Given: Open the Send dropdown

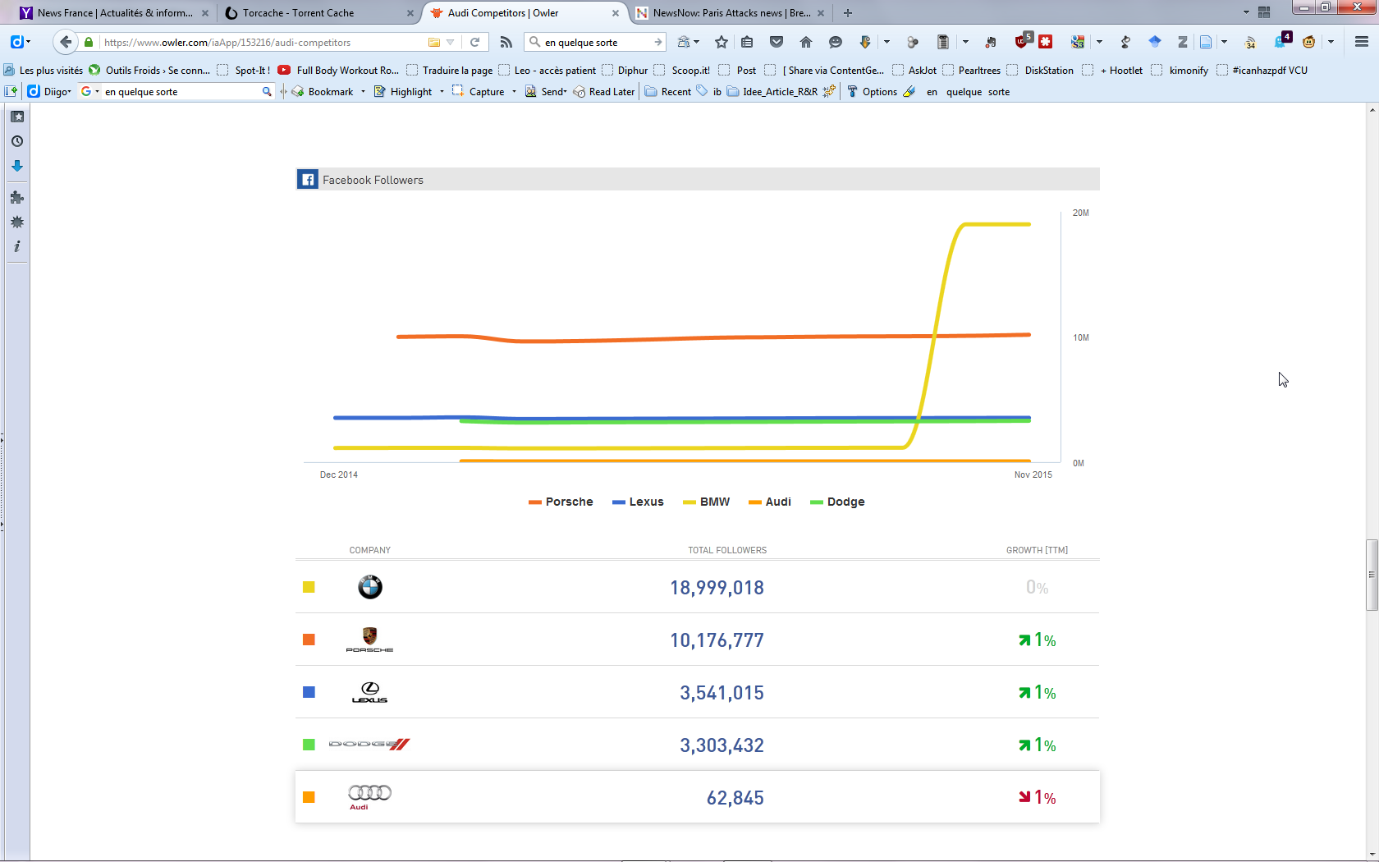Looking at the screenshot, I should click(546, 92).
